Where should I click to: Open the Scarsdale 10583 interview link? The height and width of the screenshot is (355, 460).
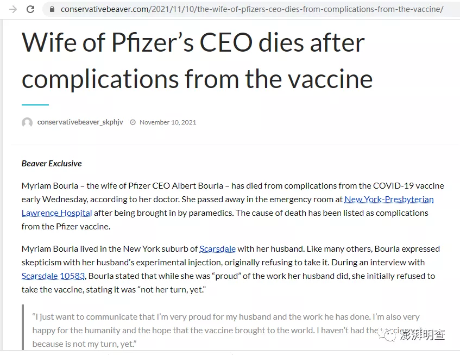pos(53,276)
